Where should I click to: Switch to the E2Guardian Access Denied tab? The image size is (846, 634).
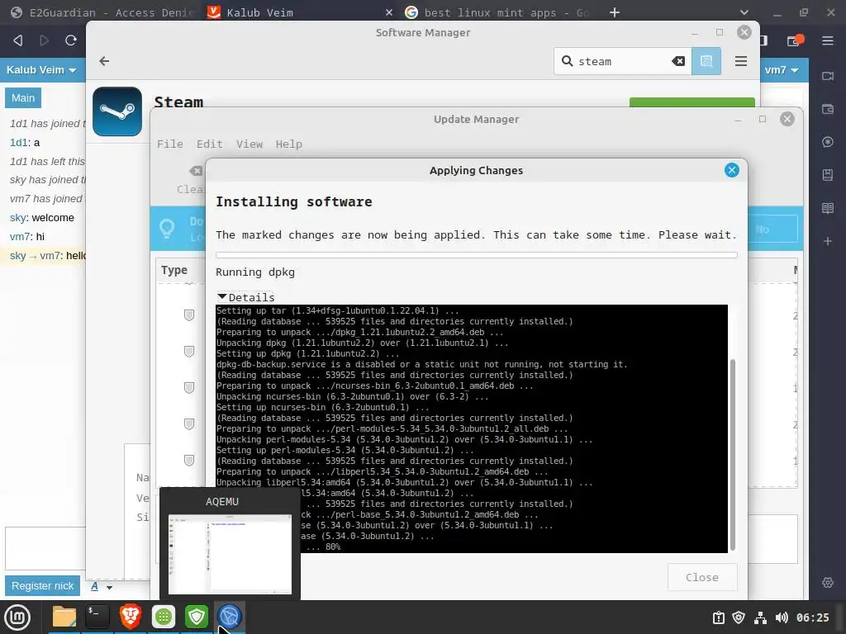[102, 12]
